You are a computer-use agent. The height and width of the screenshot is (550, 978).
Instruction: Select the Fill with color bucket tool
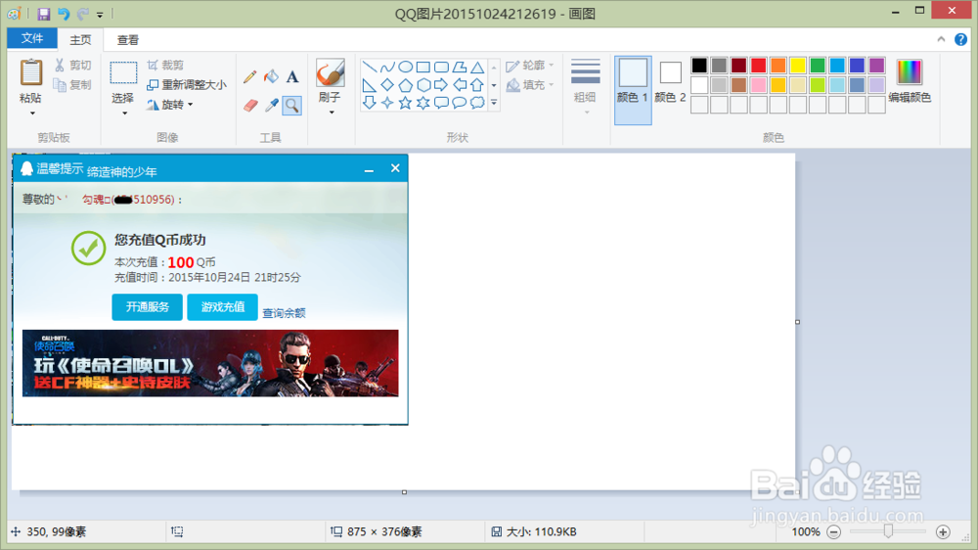[271, 76]
